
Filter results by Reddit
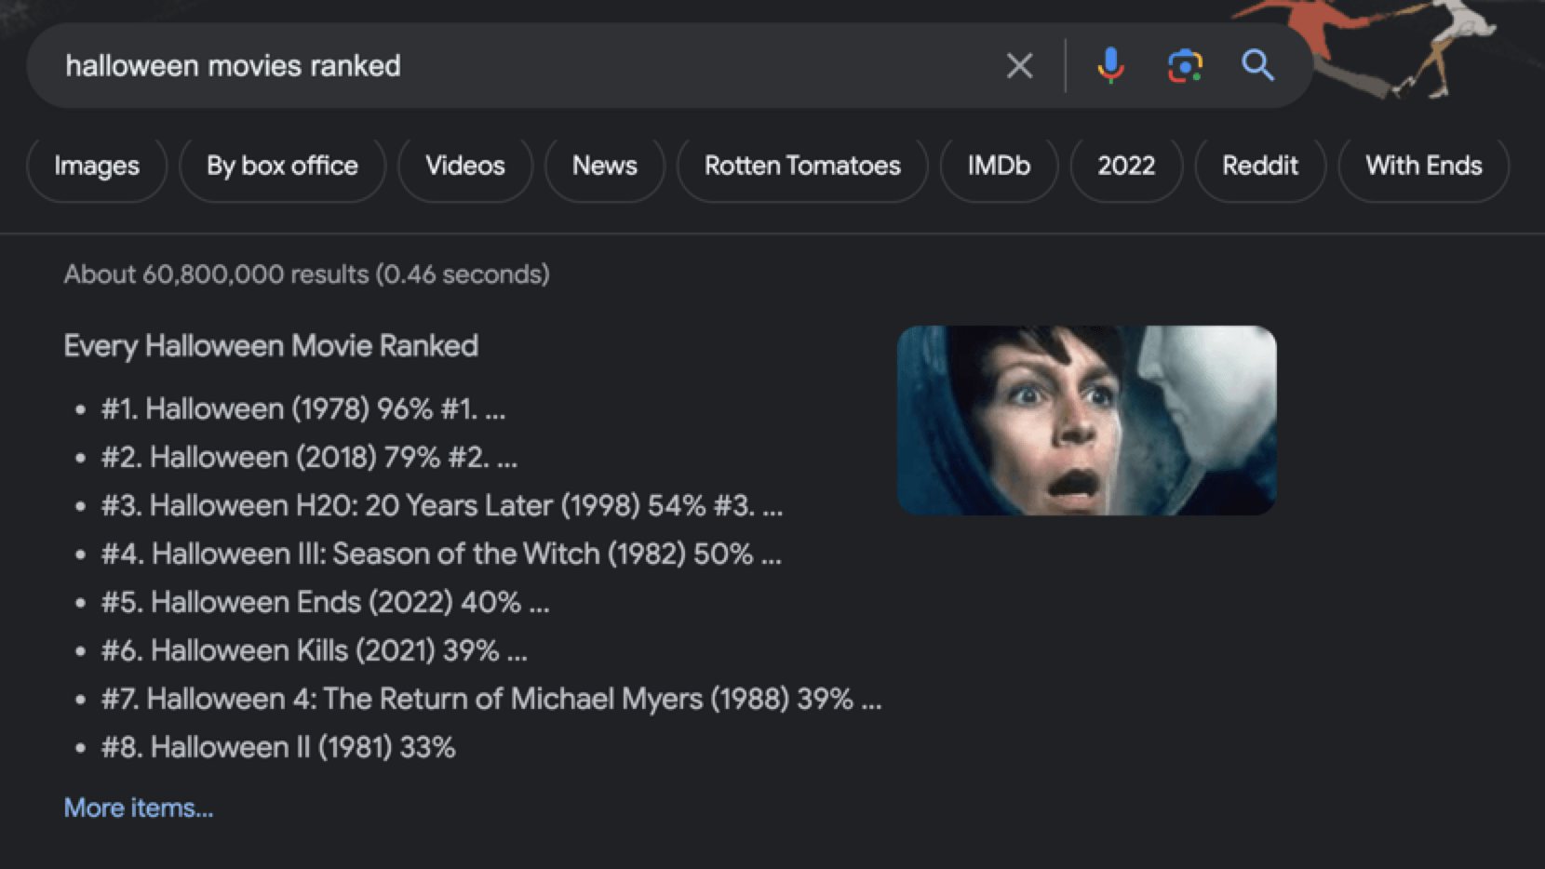click(1260, 166)
